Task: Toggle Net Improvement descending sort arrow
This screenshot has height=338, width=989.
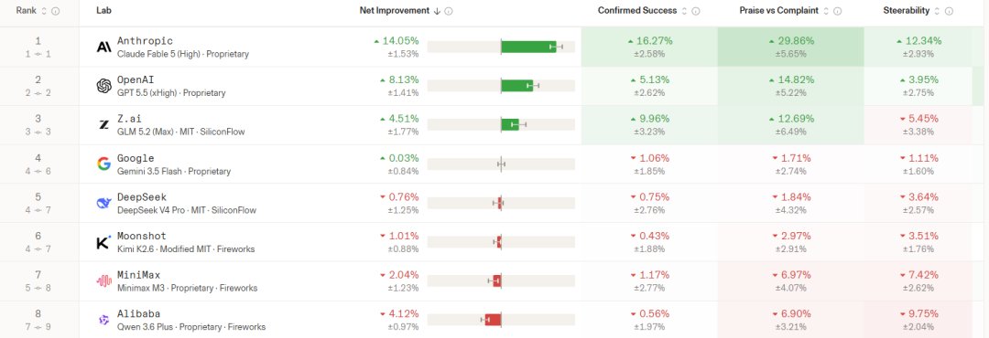Action: click(437, 11)
